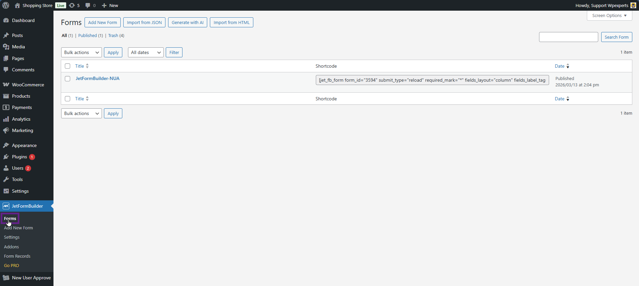Expand Screen Options panel
Viewport: 639px width, 286px height.
(609, 16)
